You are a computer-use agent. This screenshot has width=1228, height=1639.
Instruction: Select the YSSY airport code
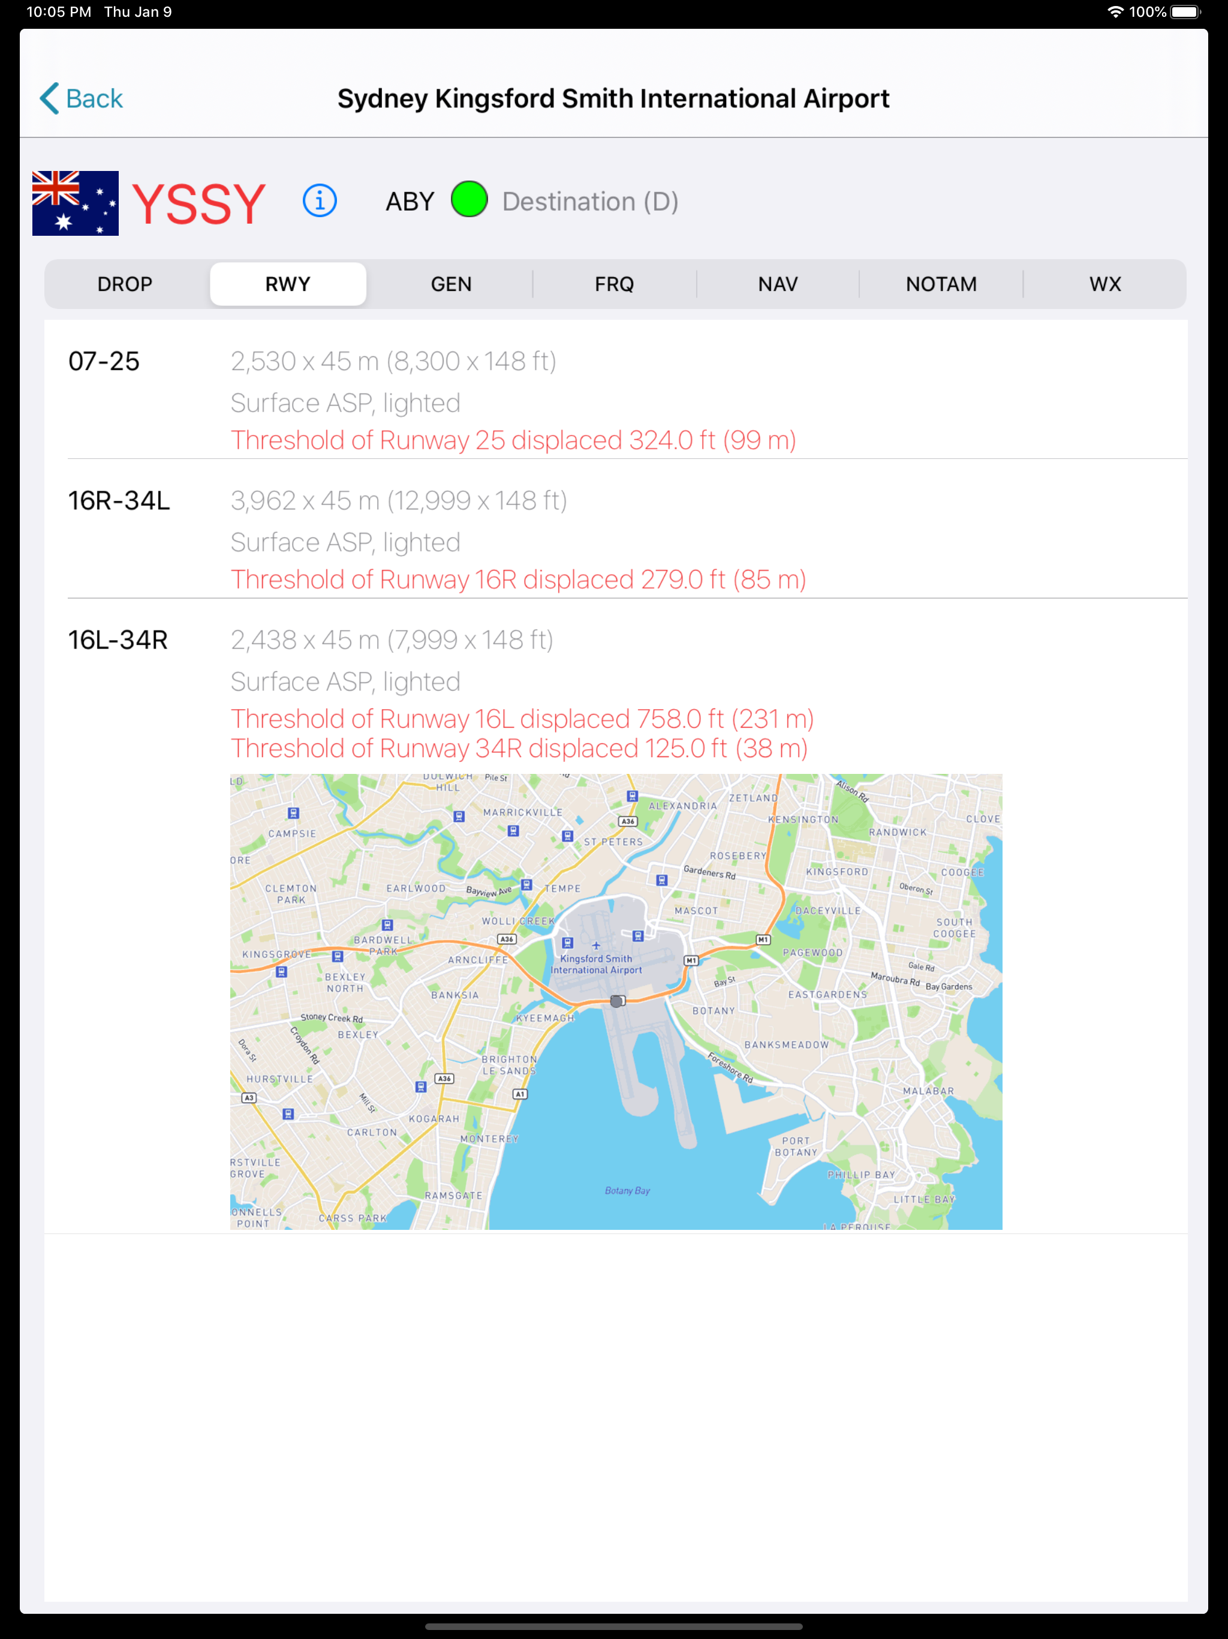(198, 204)
